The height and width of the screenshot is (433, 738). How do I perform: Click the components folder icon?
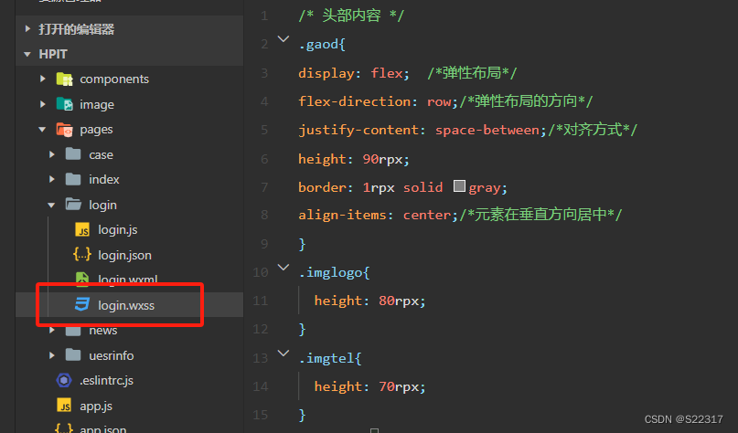click(65, 79)
